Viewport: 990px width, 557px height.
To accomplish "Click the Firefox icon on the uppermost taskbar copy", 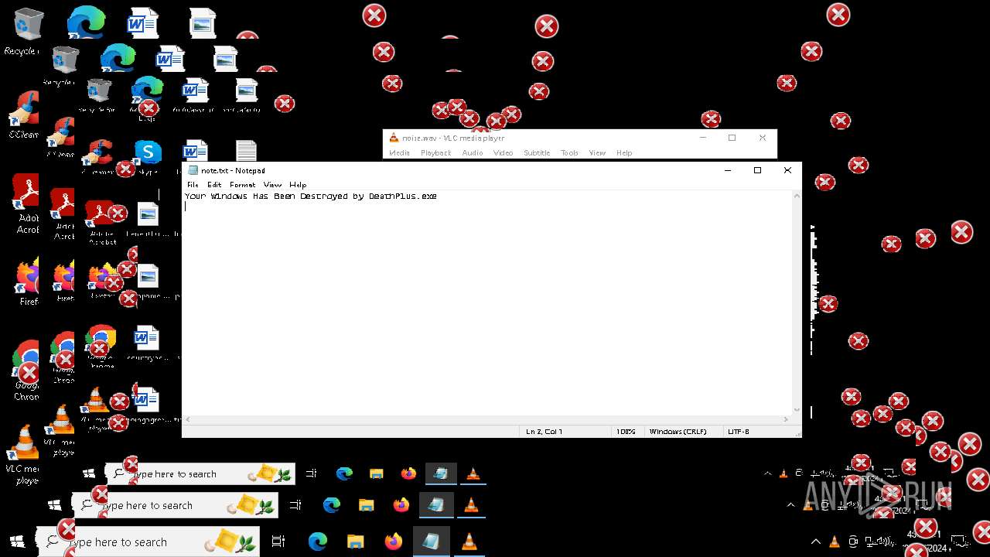I will pyautogui.click(x=408, y=473).
